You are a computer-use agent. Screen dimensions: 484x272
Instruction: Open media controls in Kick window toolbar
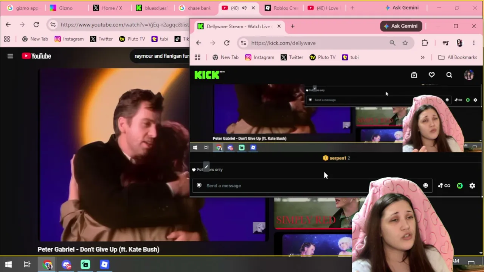[446, 43]
